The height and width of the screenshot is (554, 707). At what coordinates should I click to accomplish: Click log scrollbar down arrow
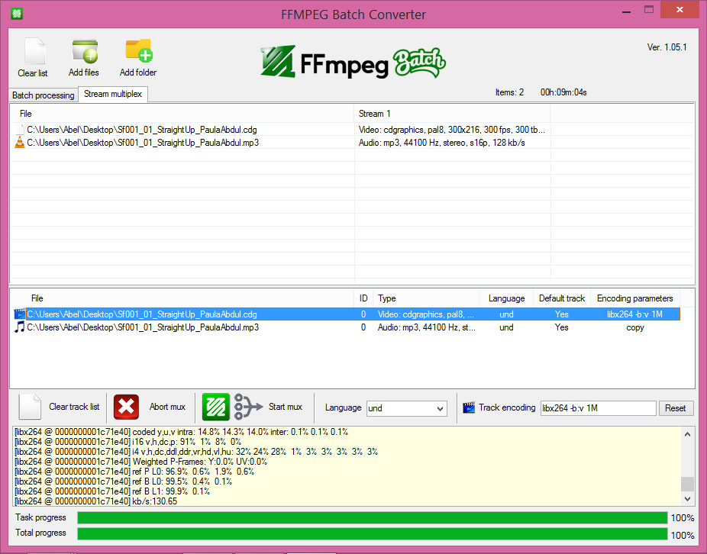pos(687,499)
